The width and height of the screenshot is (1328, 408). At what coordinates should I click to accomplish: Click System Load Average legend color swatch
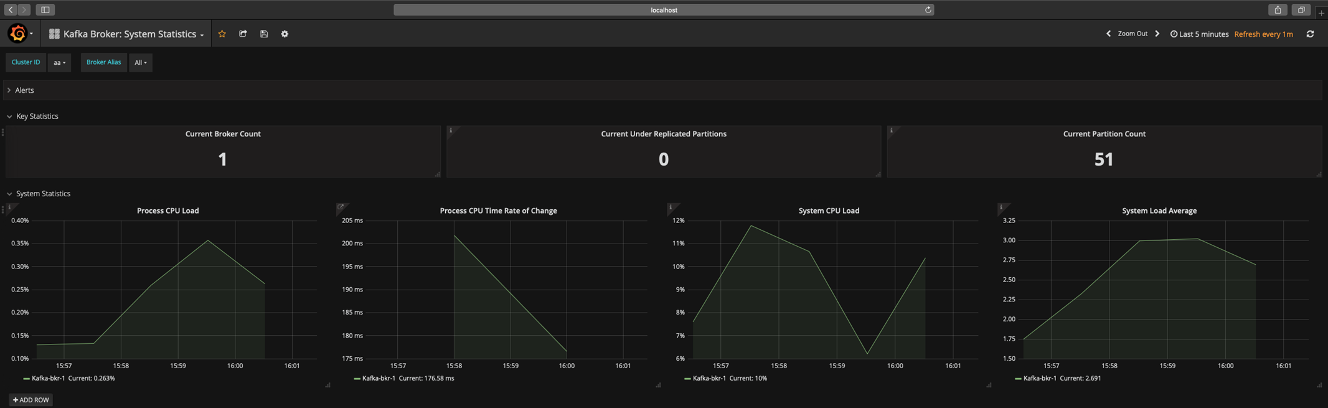[1018, 379]
